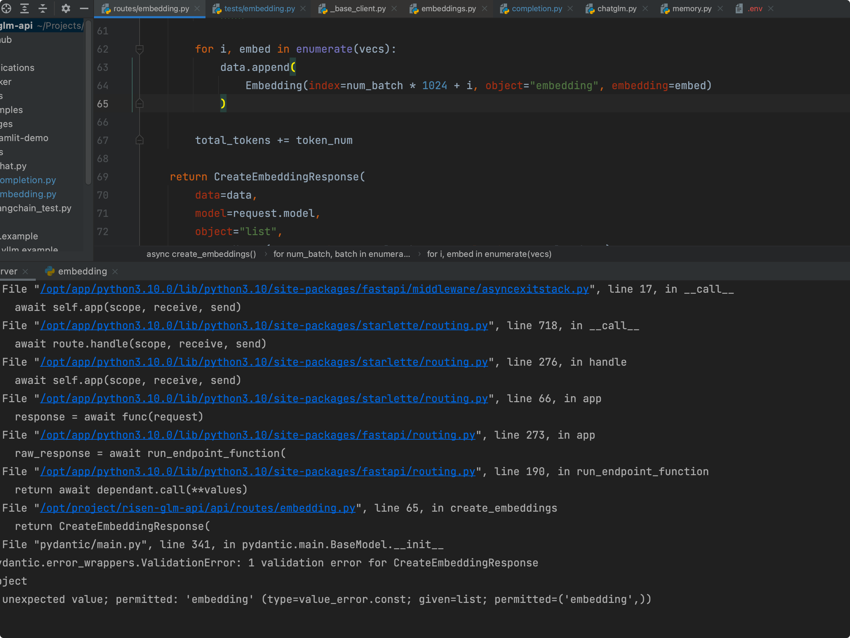Click the file icon on the .env tab
850x638 pixels.
click(738, 8)
